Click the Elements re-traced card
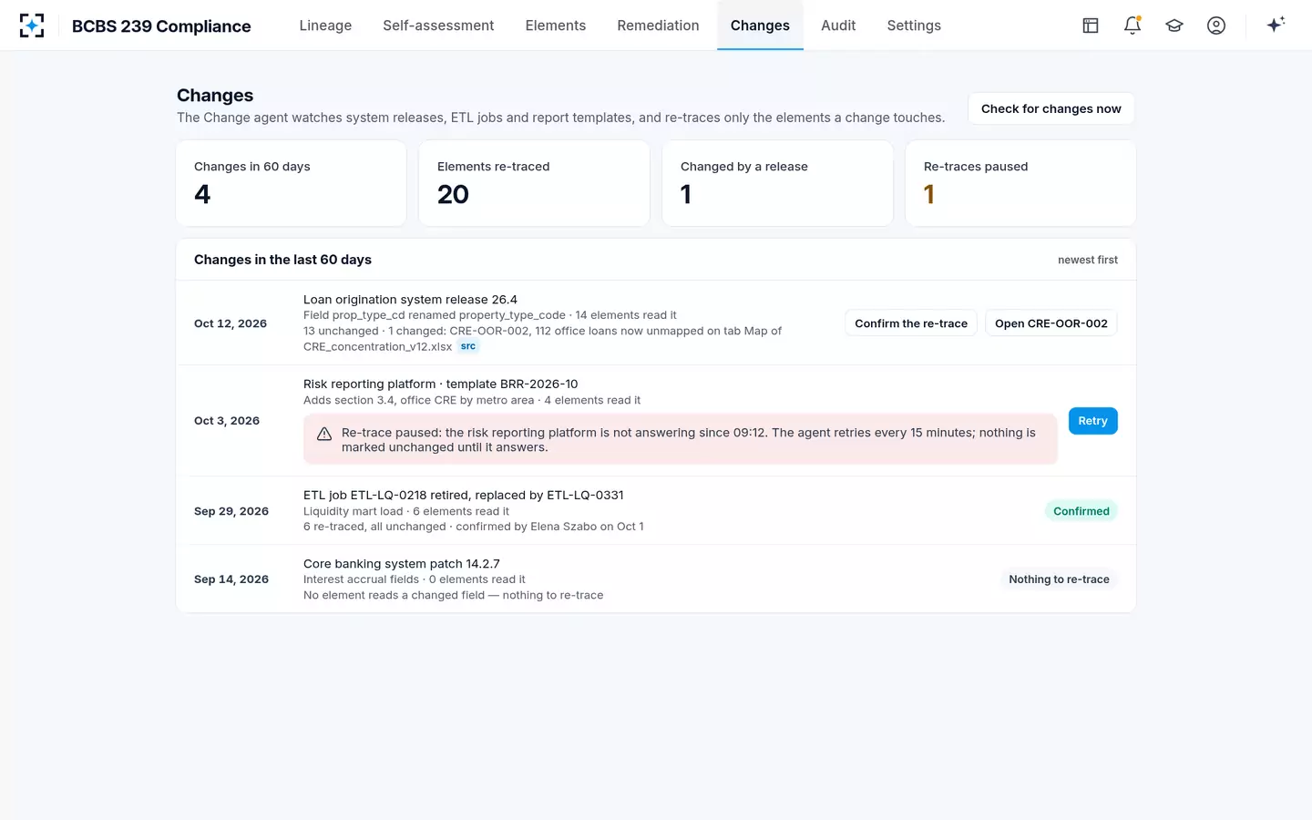This screenshot has height=820, width=1312. (534, 183)
